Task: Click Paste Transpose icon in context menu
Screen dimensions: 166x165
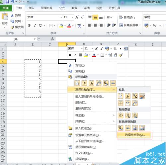Action: [x=99, y=83]
